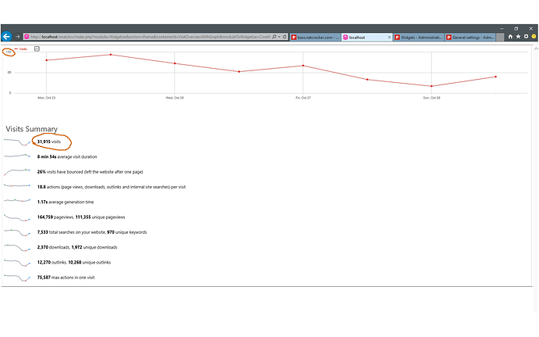Click the outlinks sparkline
This screenshot has height=337, width=539.
coord(17,263)
